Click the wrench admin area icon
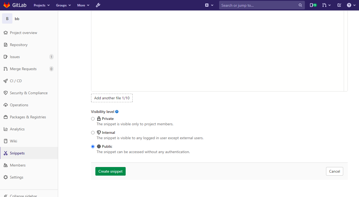 click(x=98, y=5)
